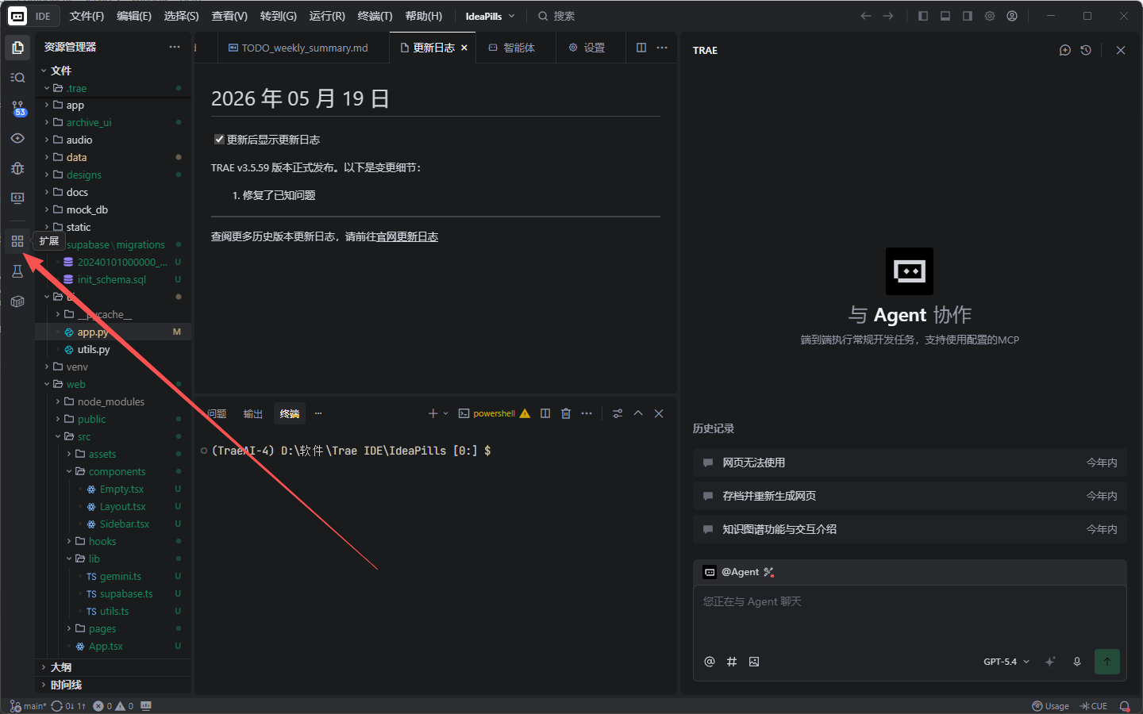
Task: Open terminal panel settings sliders icon
Action: tap(618, 413)
